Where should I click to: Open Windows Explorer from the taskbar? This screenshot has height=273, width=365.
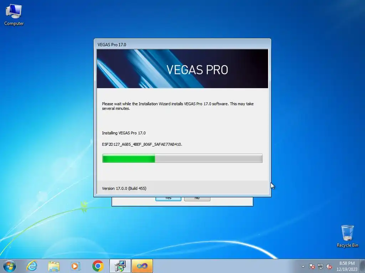[54, 266]
